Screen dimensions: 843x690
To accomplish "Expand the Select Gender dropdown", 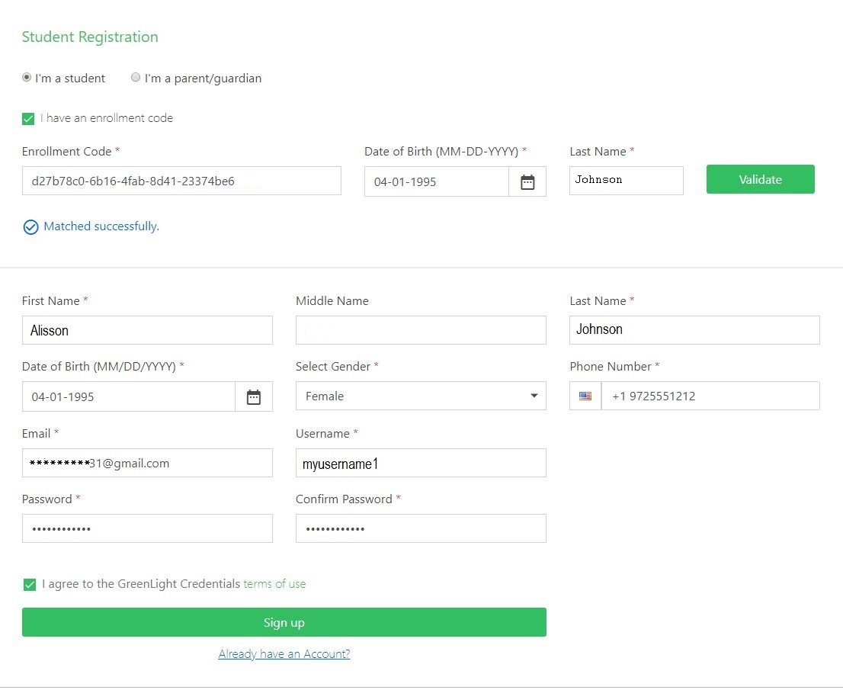I will click(x=421, y=396).
